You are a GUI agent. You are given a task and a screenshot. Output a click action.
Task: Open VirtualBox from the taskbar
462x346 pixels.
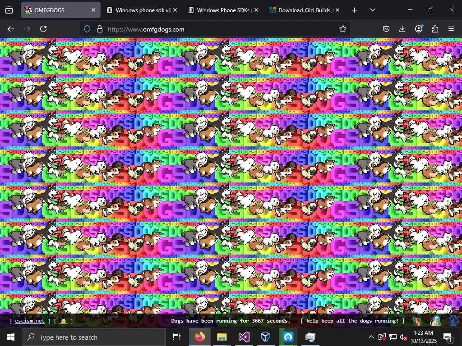[x=265, y=337]
